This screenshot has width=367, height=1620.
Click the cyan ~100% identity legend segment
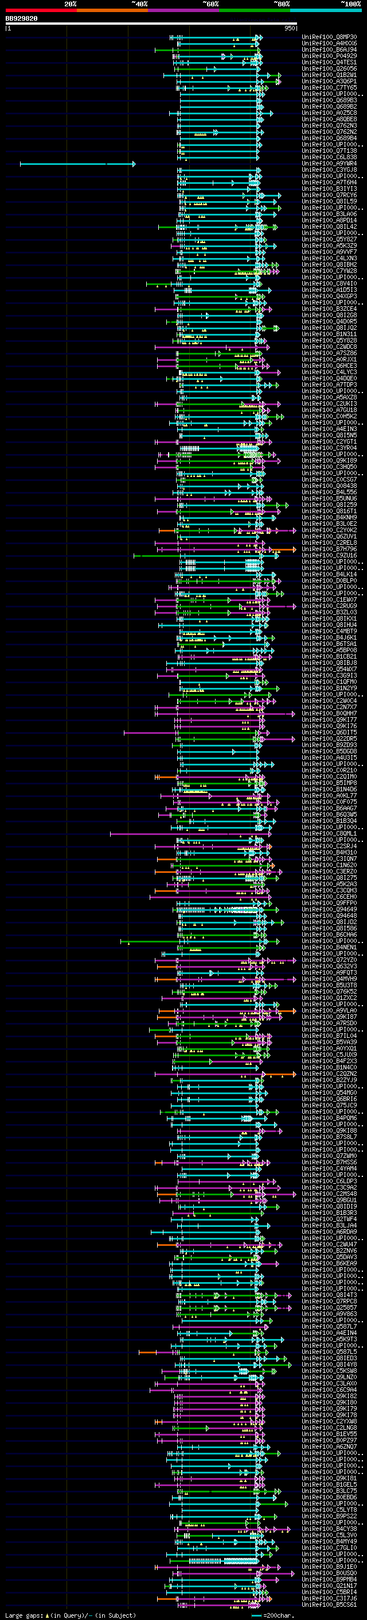[x=326, y=10]
